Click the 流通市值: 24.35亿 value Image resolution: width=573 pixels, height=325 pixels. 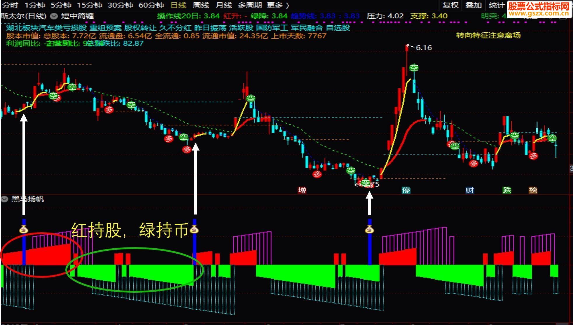(235, 36)
